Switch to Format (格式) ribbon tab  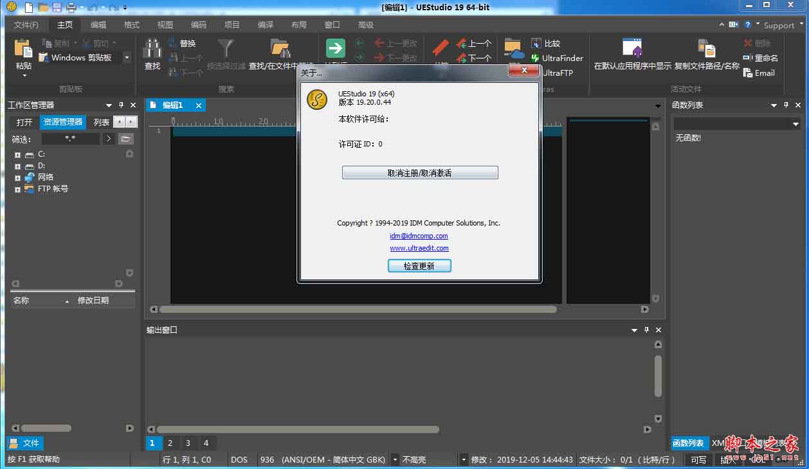pos(132,24)
